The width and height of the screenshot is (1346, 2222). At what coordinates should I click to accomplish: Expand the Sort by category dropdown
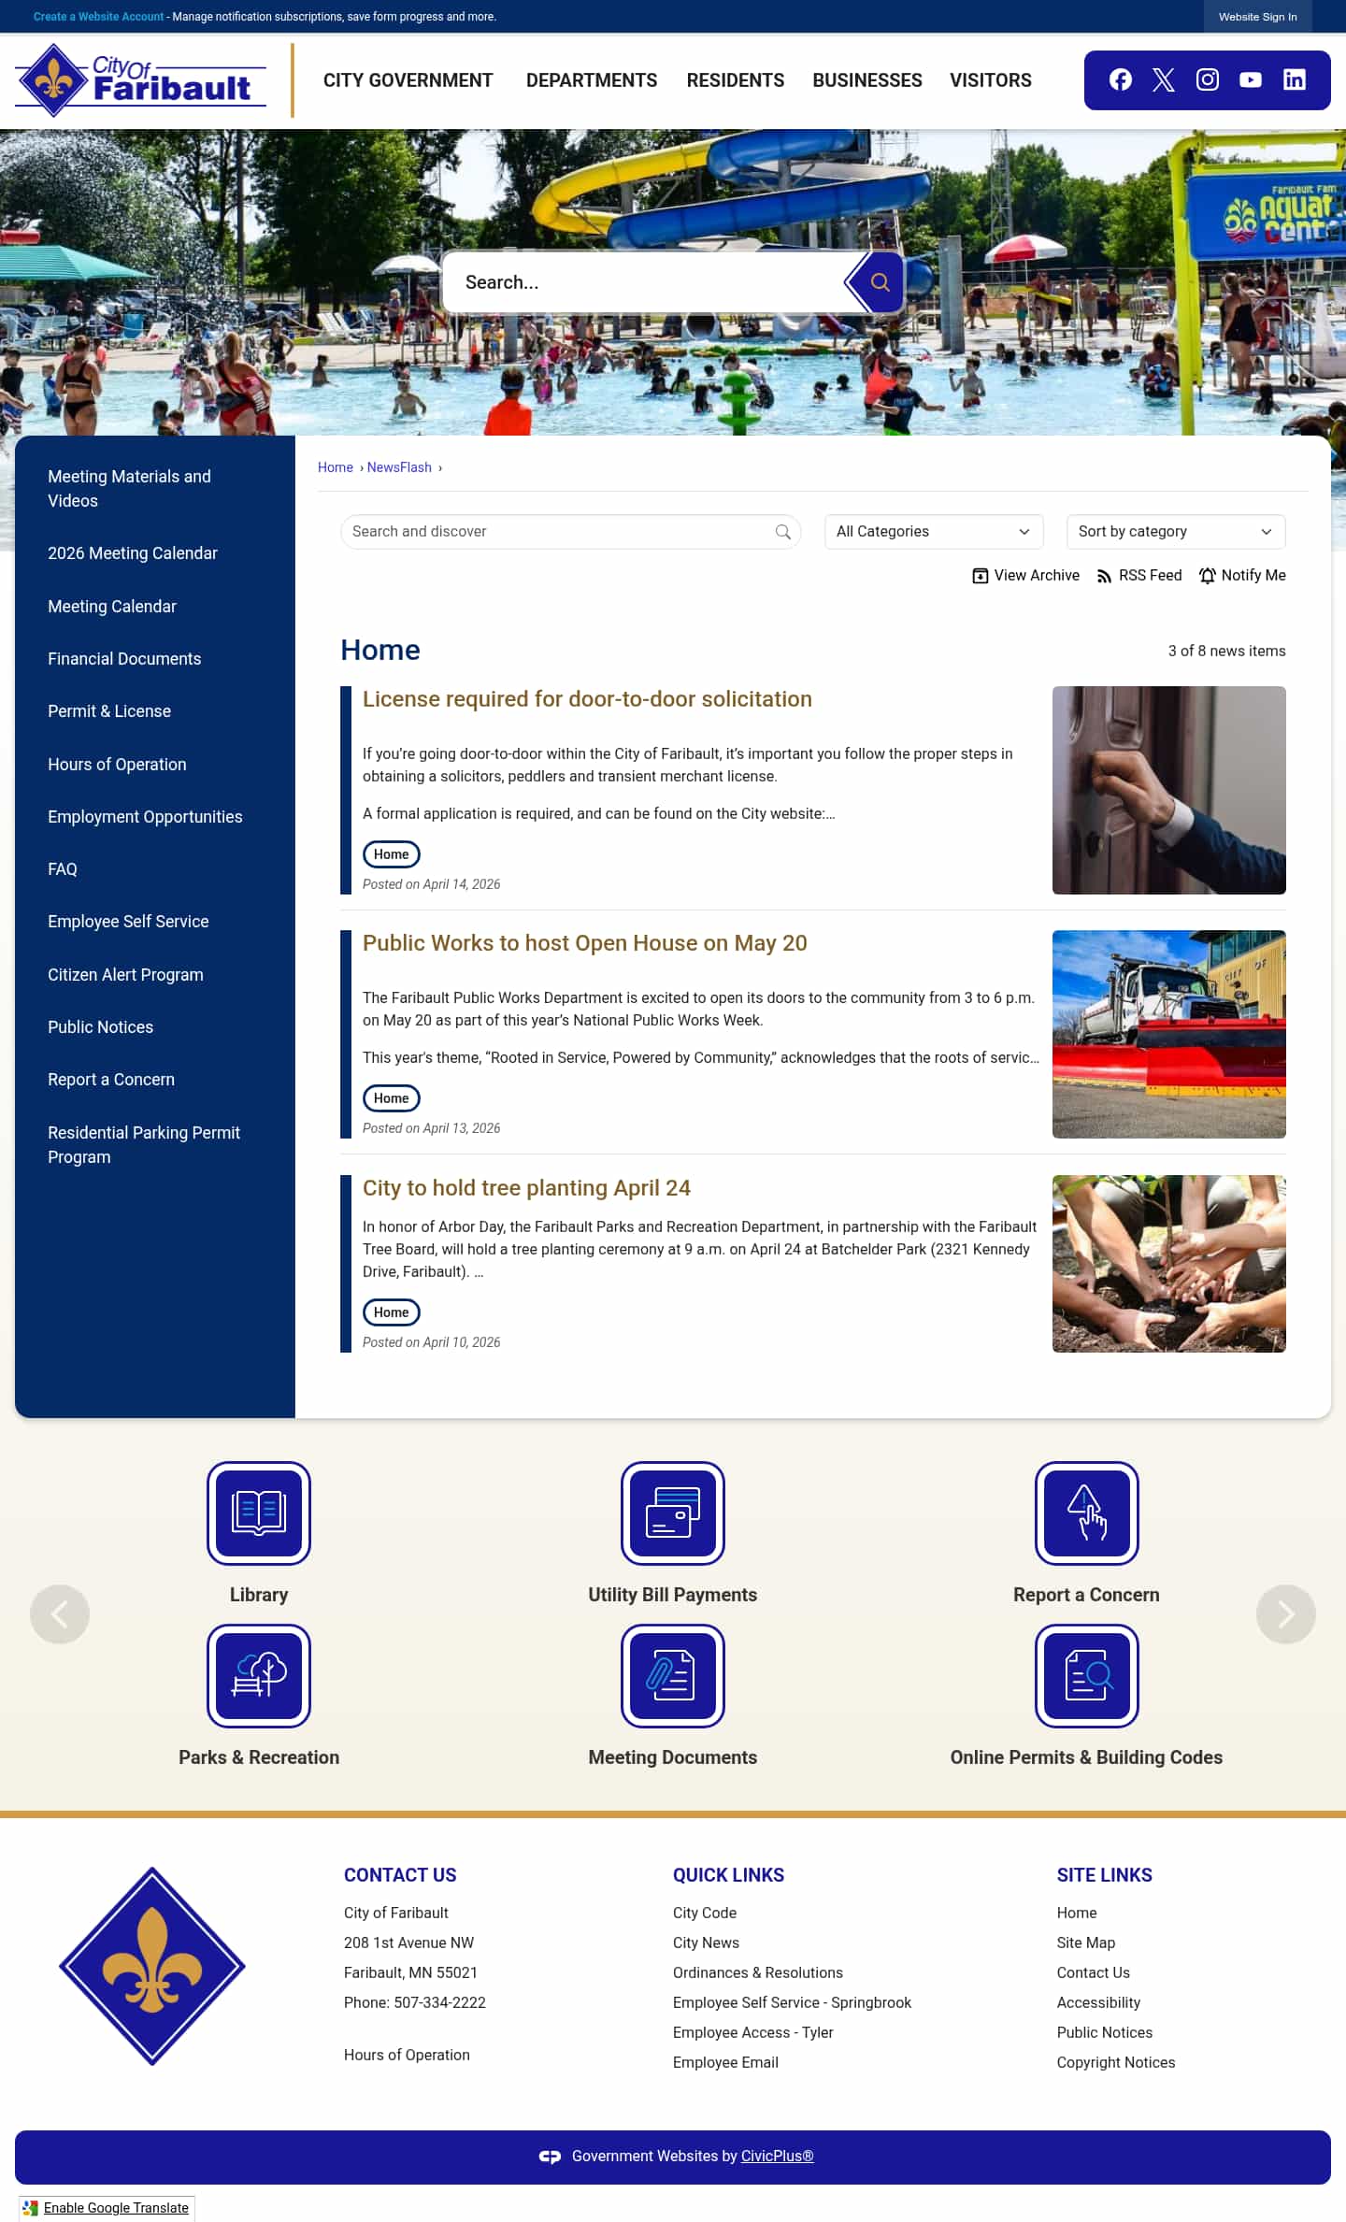(1176, 532)
